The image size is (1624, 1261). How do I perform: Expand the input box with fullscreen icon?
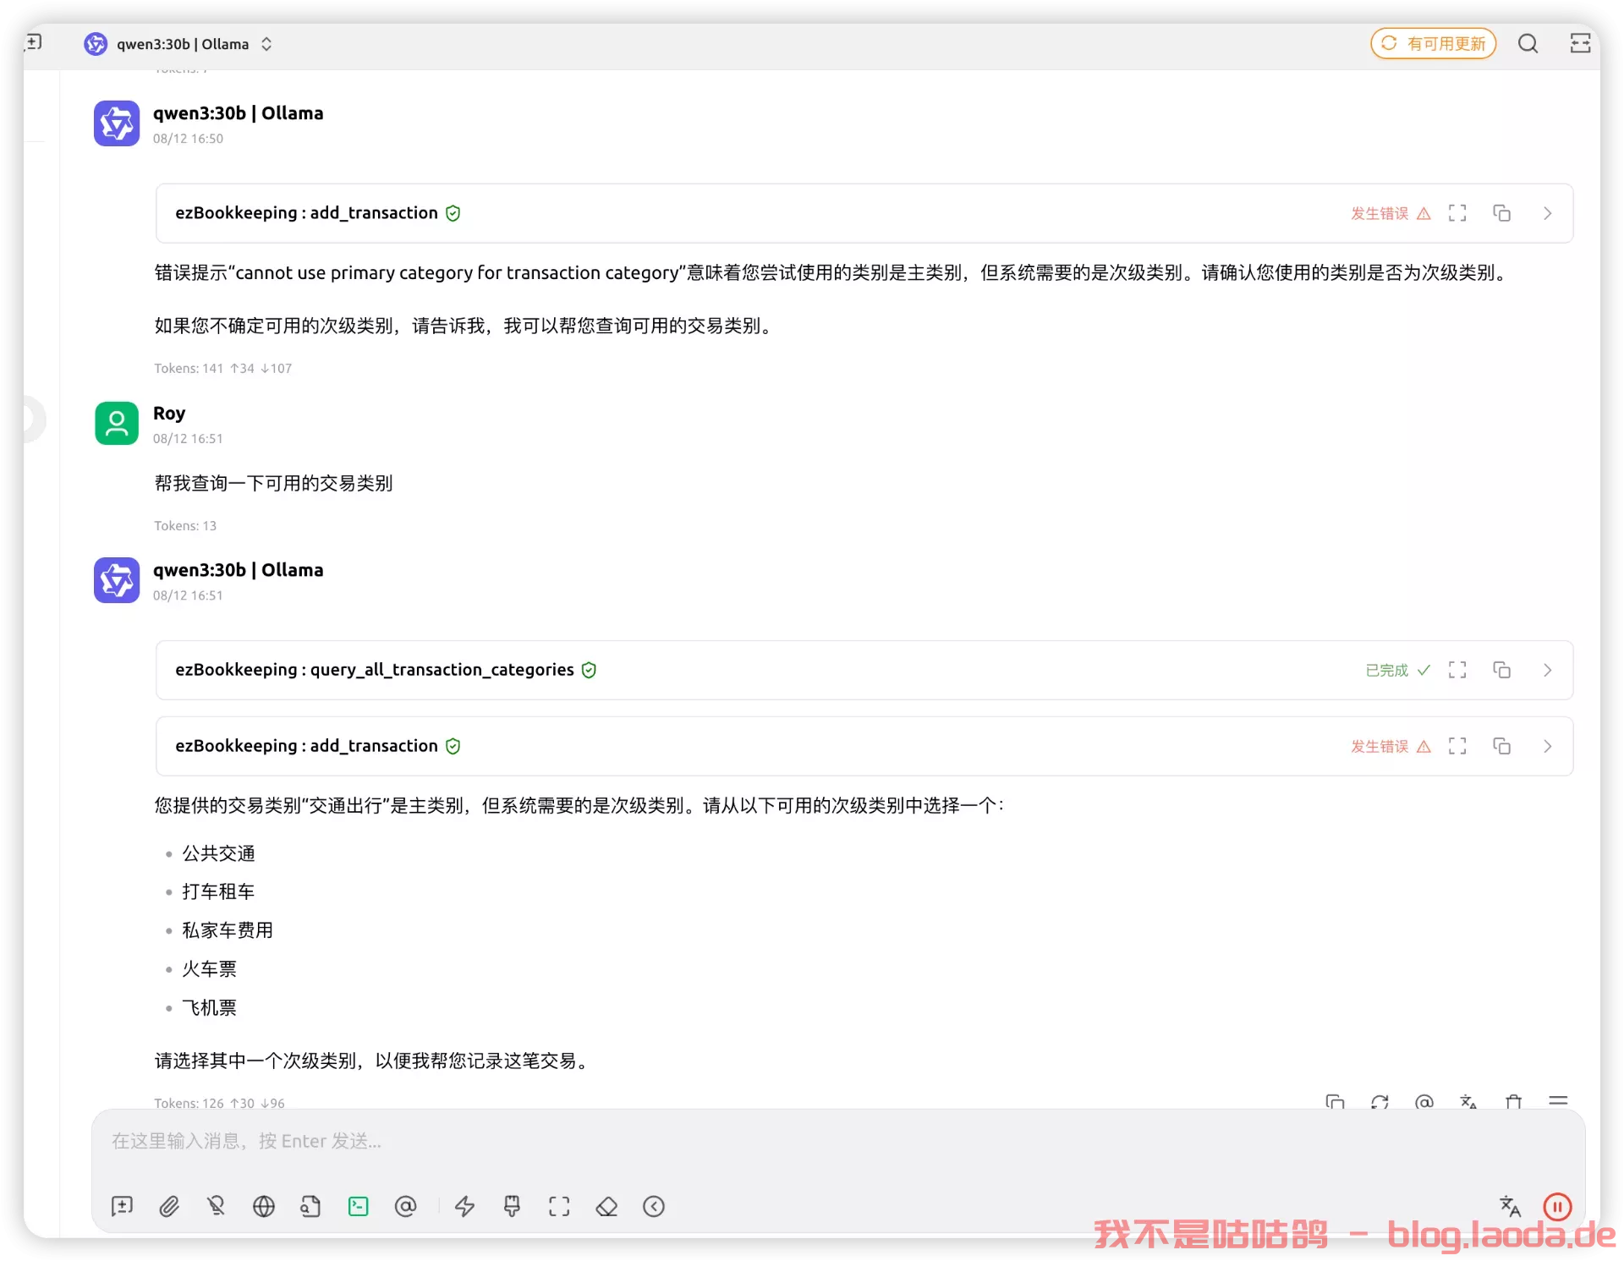pyautogui.click(x=559, y=1206)
